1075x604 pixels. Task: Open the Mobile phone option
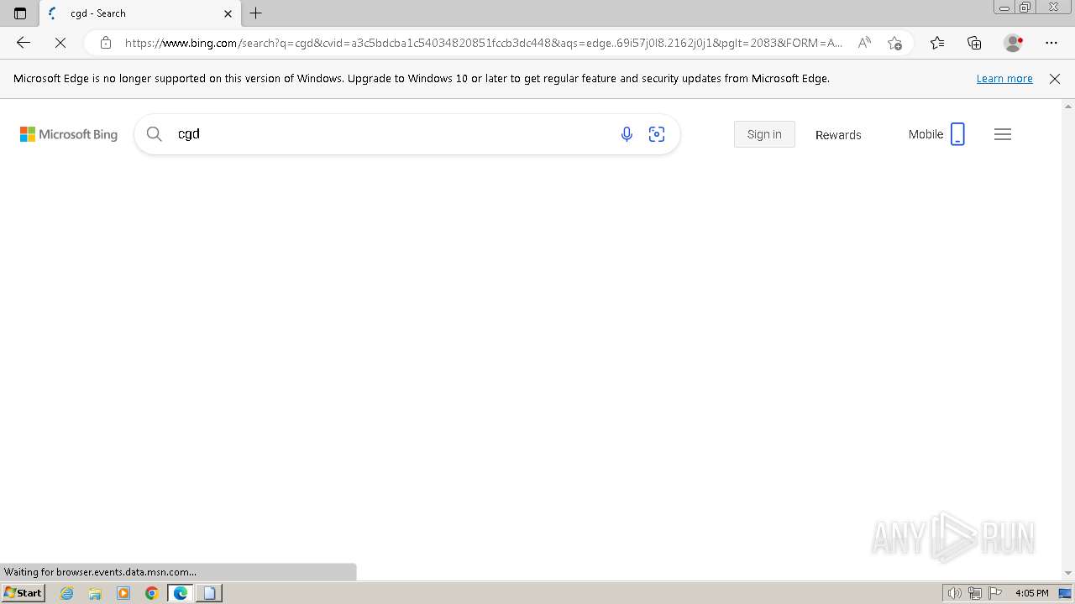tap(936, 134)
